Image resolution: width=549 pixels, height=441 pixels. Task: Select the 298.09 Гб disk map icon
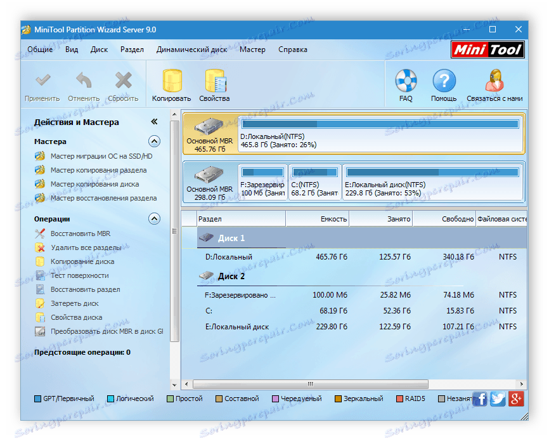209,174
